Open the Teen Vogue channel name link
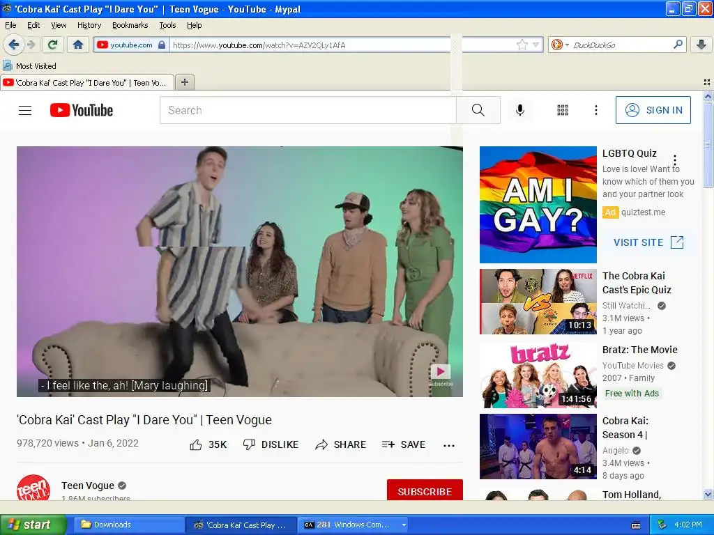Image resolution: width=714 pixels, height=535 pixels. (88, 486)
